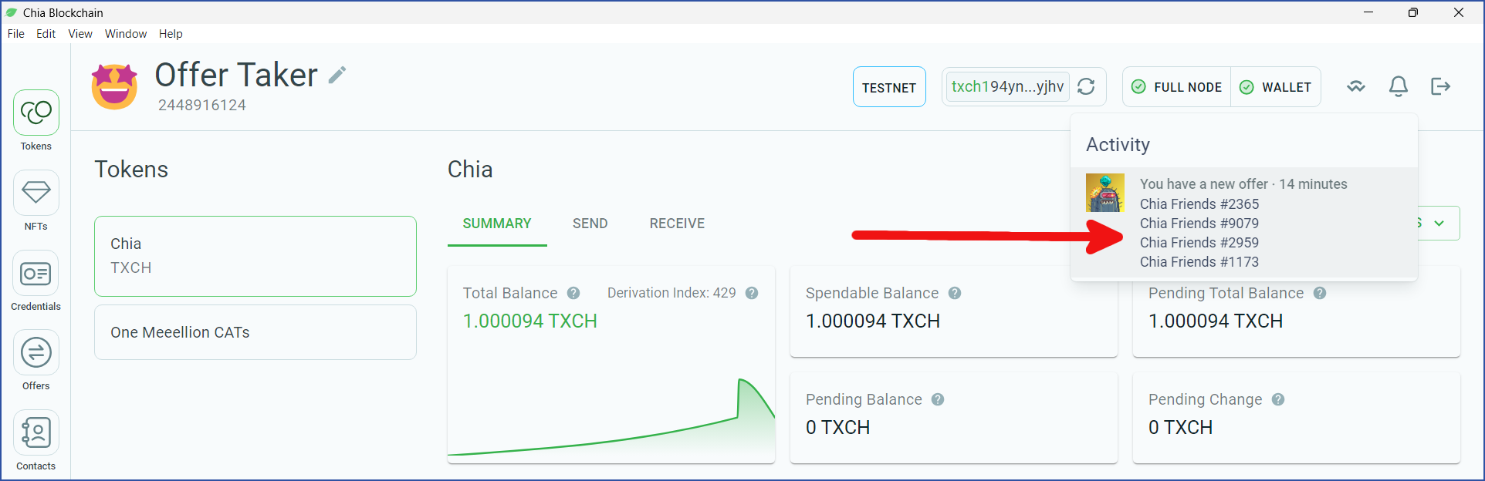
Task: Click the txch wallet address field
Action: (1007, 86)
